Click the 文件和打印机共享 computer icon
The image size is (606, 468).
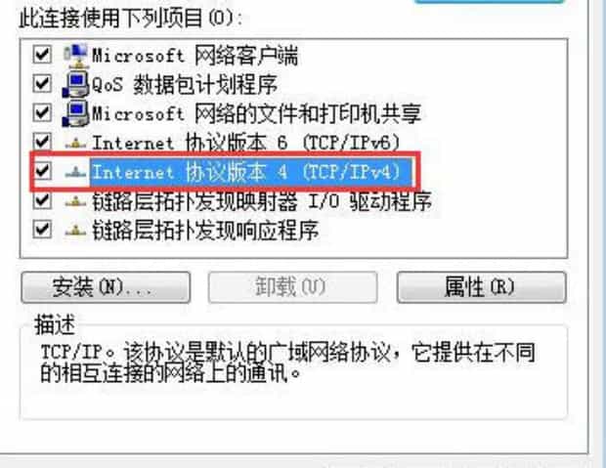(76, 112)
